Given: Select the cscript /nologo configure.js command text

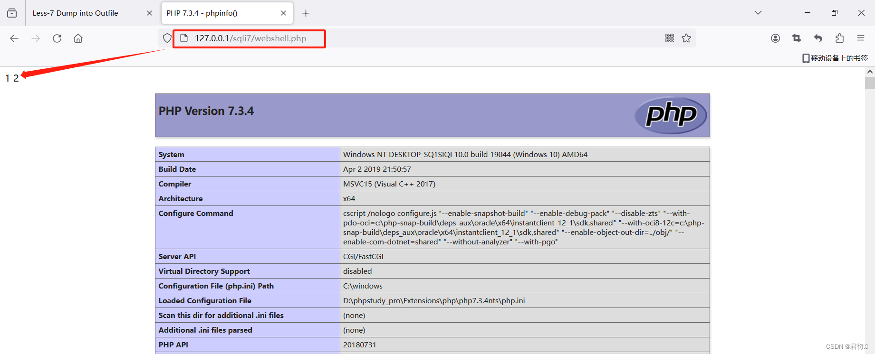Looking at the screenshot, I should [524, 228].
